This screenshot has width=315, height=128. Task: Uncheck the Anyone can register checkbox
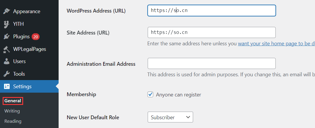150,94
